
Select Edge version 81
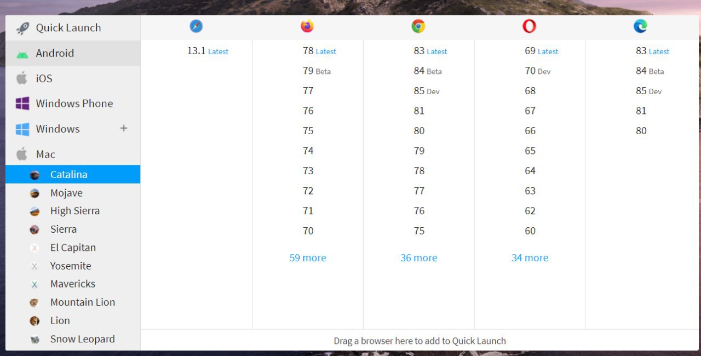641,111
